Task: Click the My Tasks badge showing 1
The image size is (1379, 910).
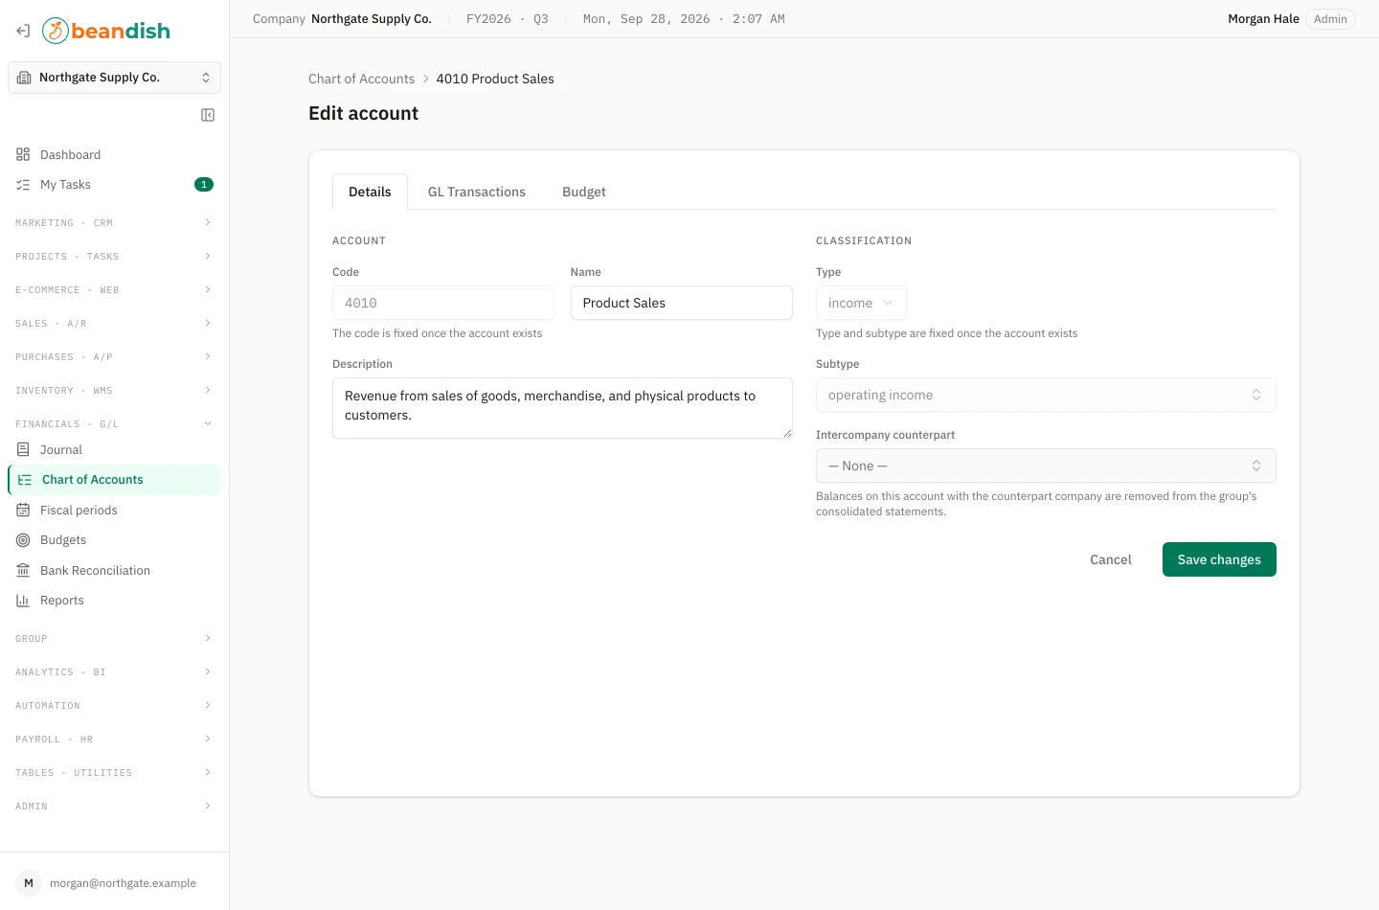Action: (204, 185)
